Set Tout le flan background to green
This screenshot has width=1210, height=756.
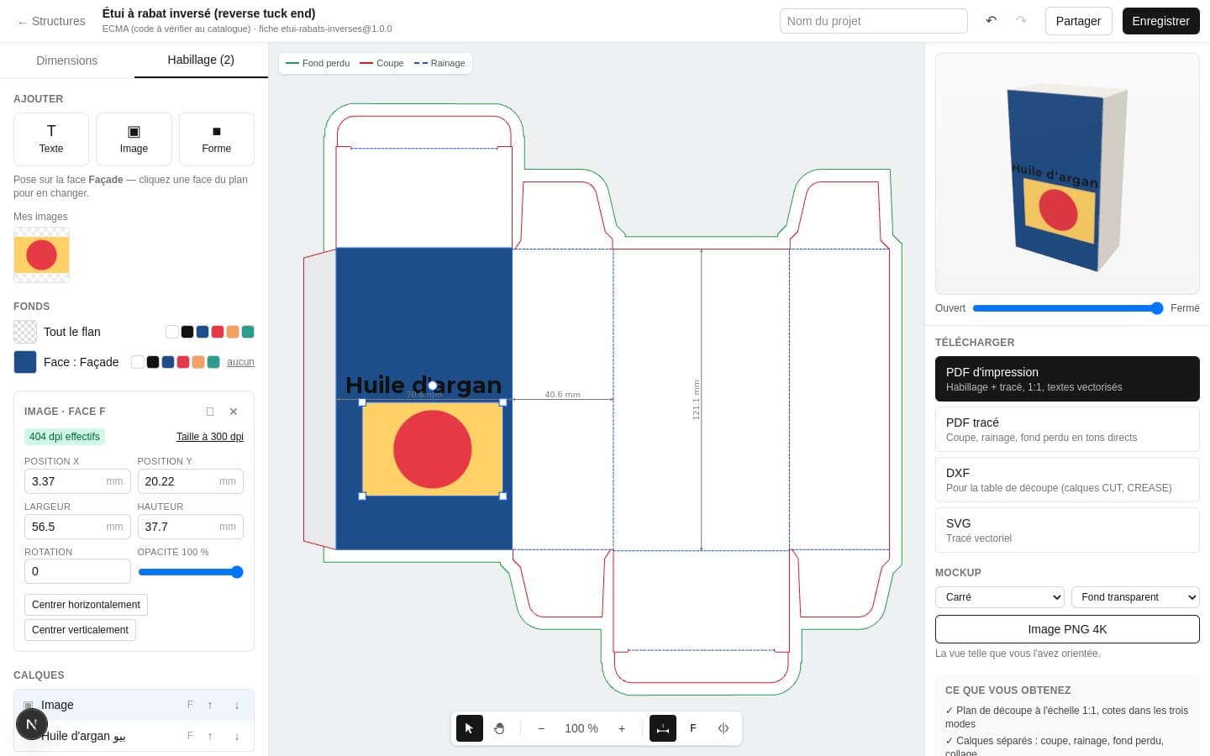click(248, 332)
